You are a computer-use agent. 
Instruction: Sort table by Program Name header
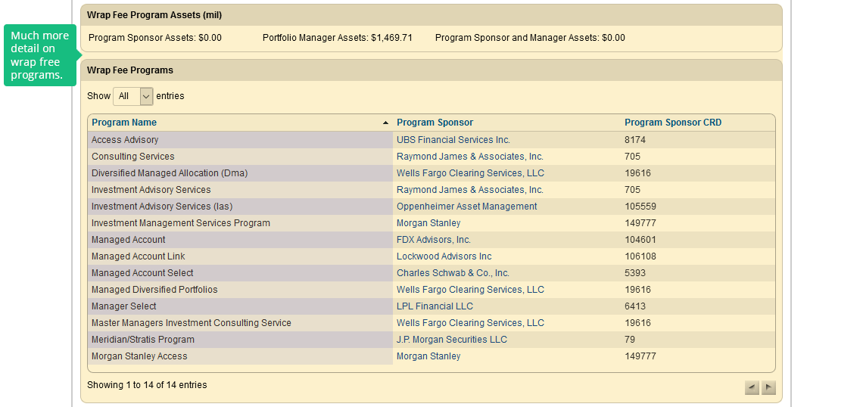tap(124, 123)
